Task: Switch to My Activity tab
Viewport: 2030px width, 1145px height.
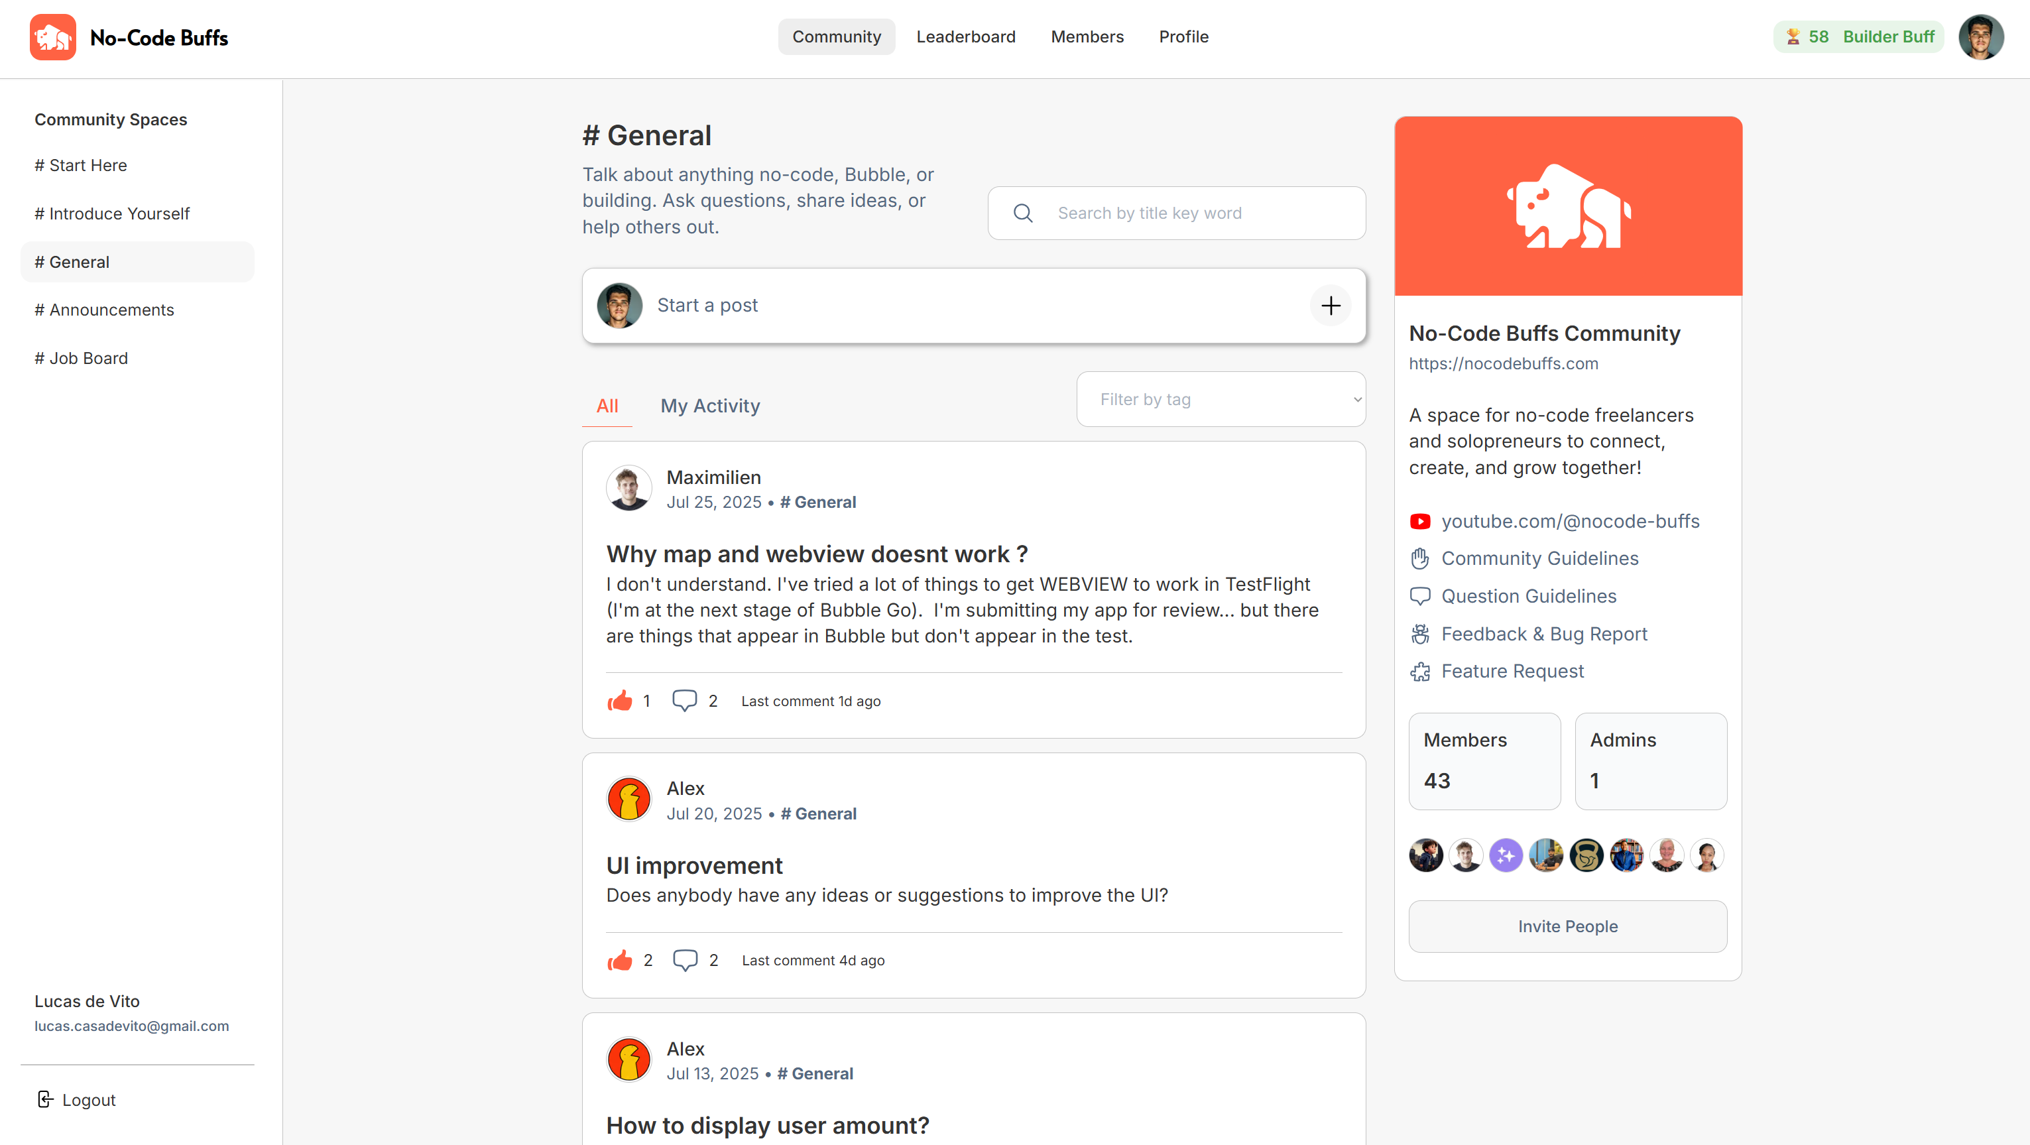Action: (710, 406)
